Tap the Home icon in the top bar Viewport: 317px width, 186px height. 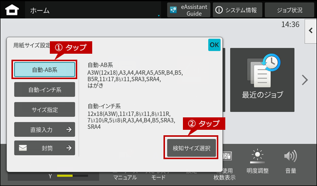click(12, 10)
